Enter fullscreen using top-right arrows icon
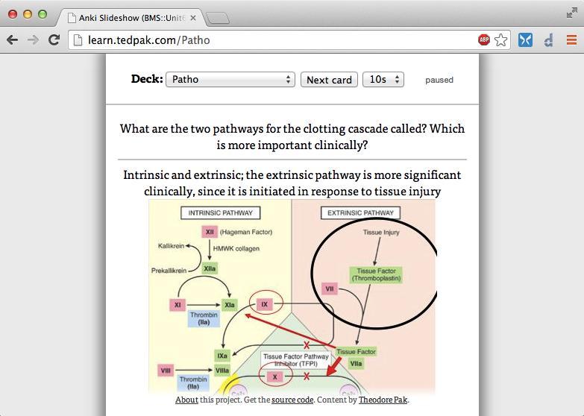This screenshot has height=416, width=584. pyautogui.click(x=571, y=13)
